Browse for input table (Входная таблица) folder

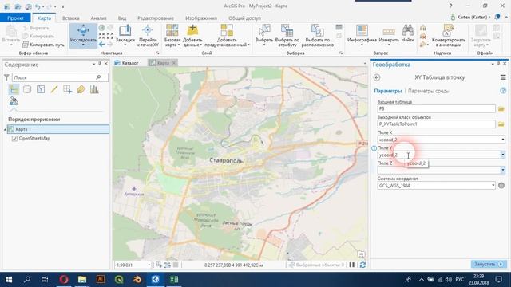click(x=501, y=108)
